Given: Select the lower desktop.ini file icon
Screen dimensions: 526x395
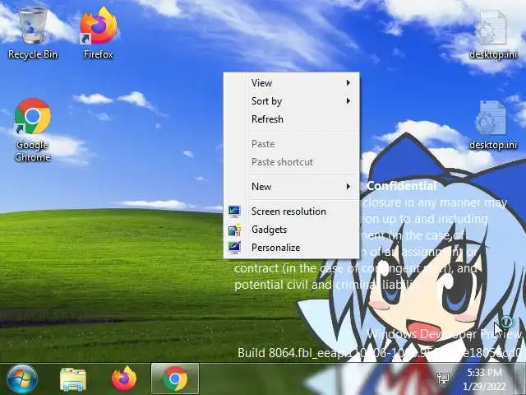Looking at the screenshot, I should 493,125.
